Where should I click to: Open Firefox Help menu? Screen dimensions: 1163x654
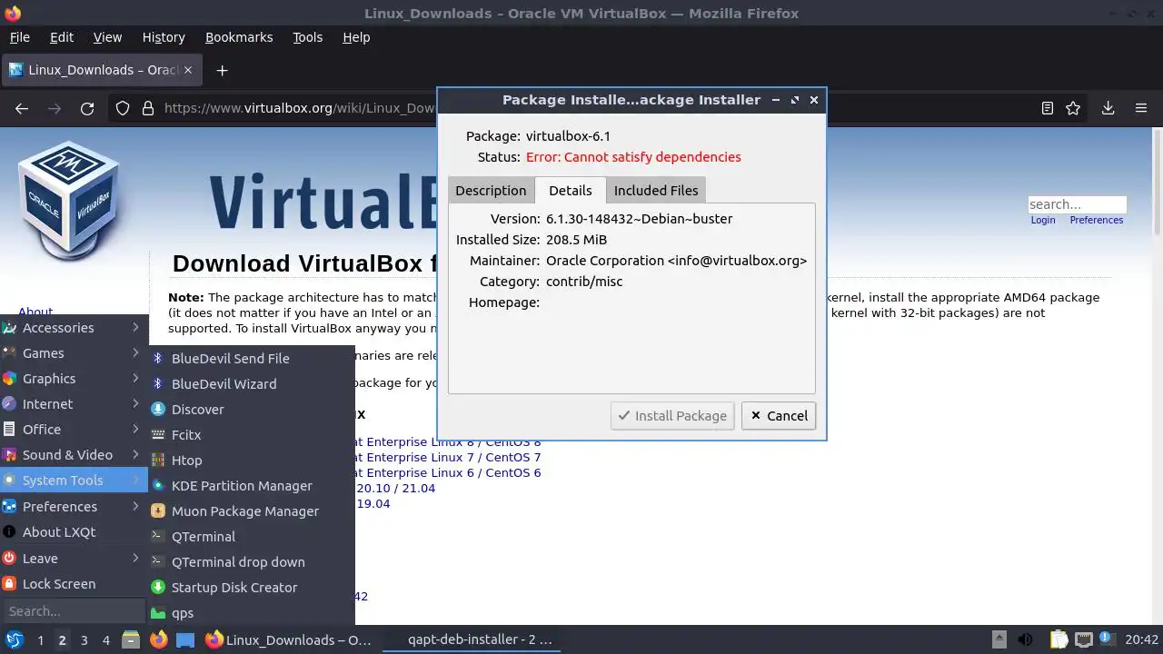[x=356, y=37]
